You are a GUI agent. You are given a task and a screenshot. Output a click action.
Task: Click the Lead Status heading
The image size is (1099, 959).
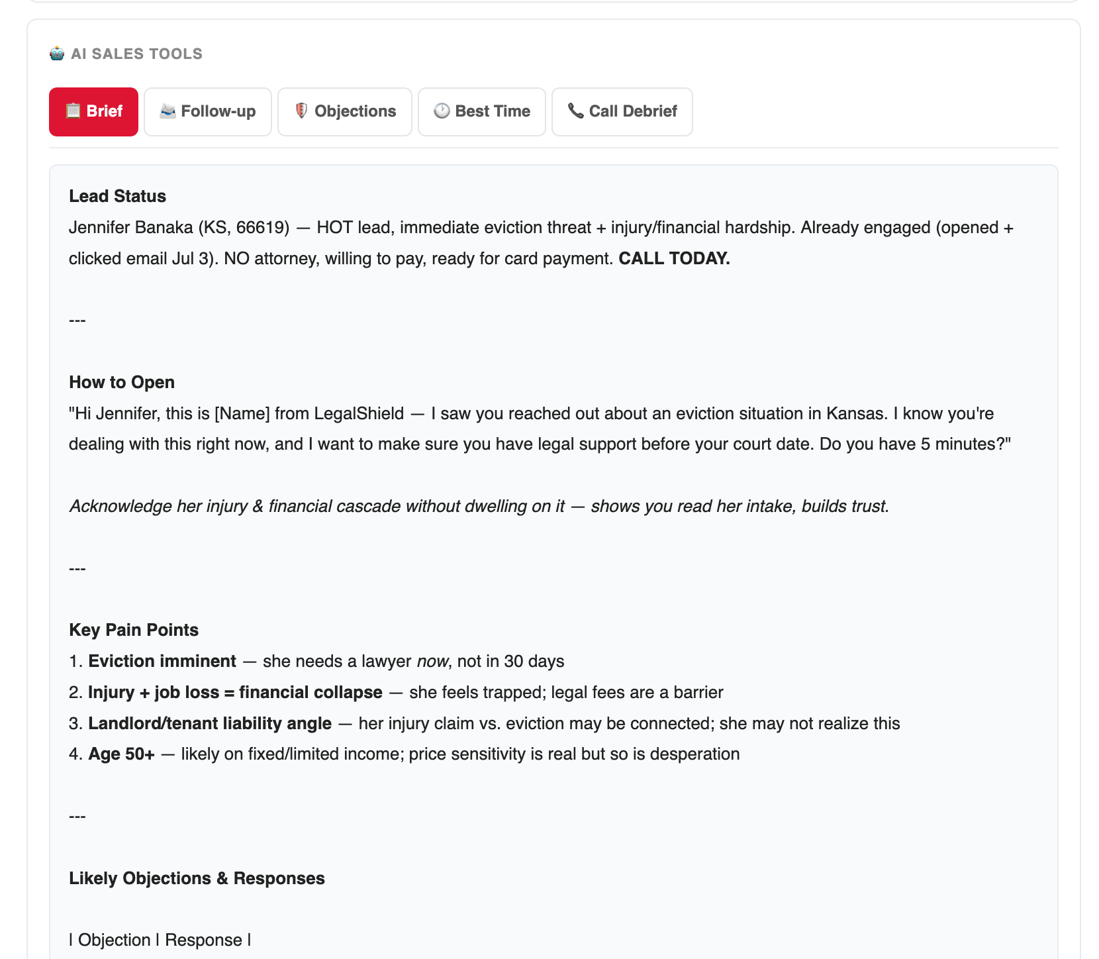pos(117,196)
